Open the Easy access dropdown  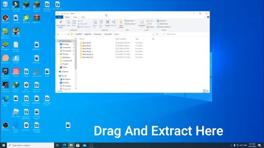tap(130, 24)
